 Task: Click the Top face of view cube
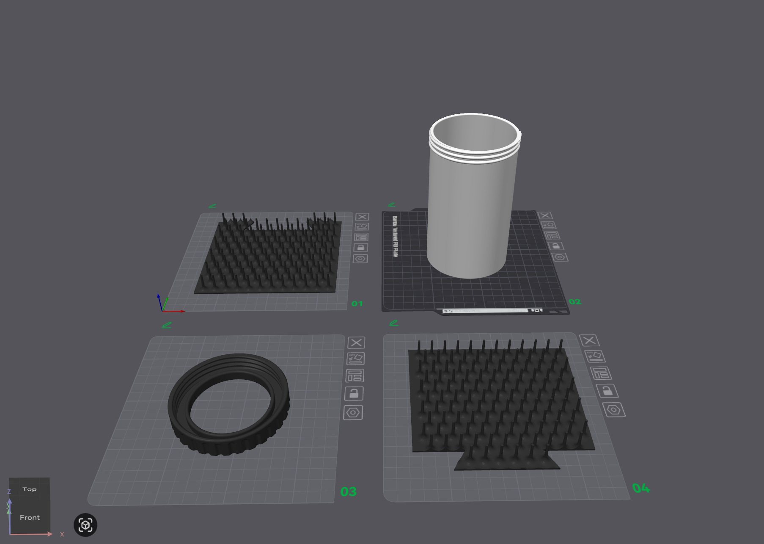29,489
